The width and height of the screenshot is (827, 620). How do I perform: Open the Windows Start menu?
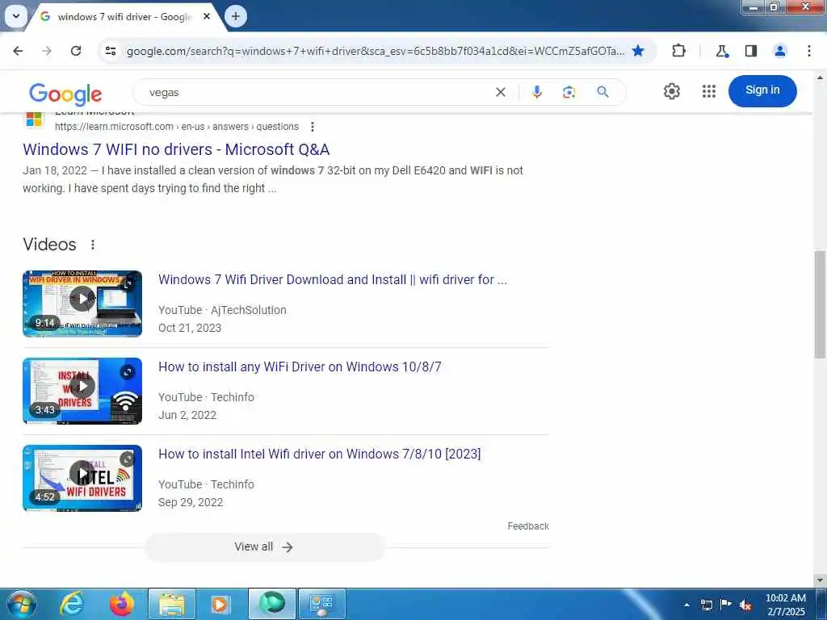[x=22, y=604]
